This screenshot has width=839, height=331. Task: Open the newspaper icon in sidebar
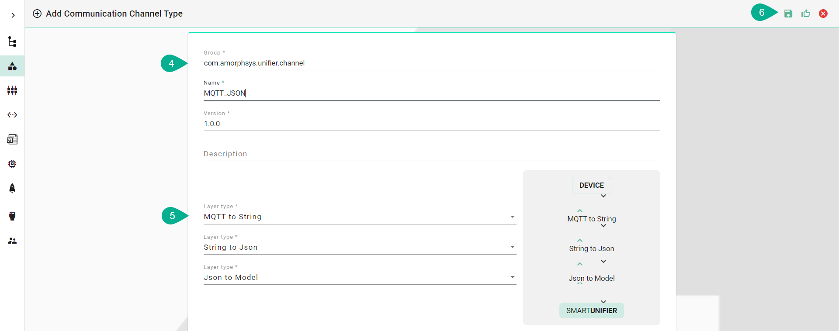click(12, 139)
